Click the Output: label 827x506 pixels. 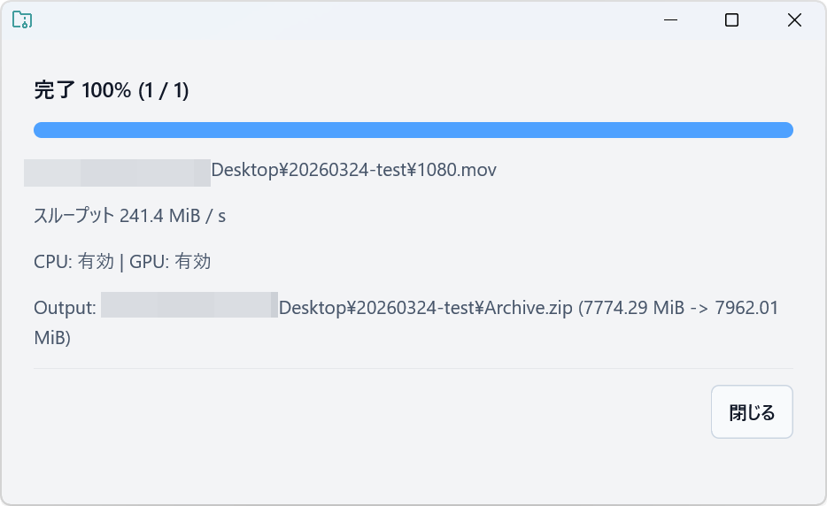pyautogui.click(x=65, y=308)
